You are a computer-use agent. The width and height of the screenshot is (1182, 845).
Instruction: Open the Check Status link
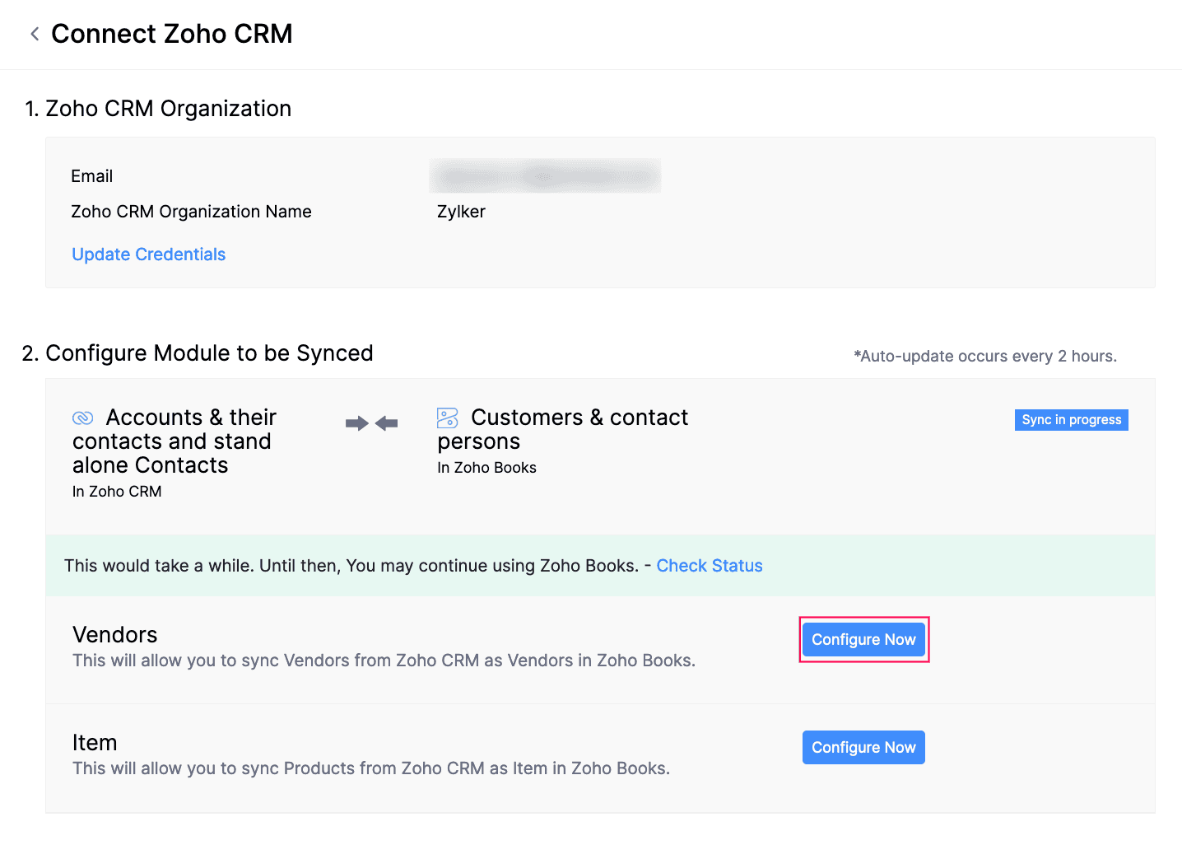[709, 566]
